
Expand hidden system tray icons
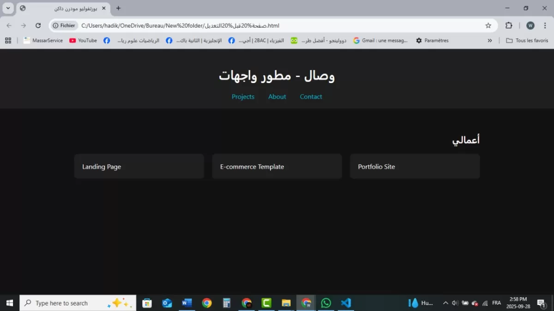[445, 303]
